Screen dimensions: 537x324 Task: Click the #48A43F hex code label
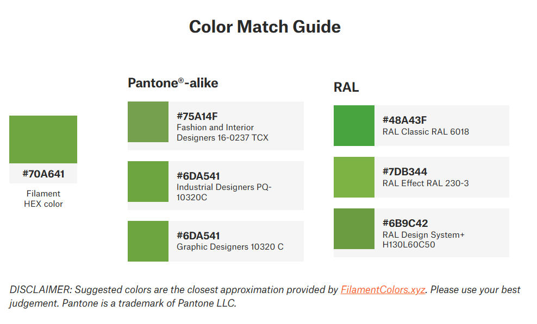(404, 120)
